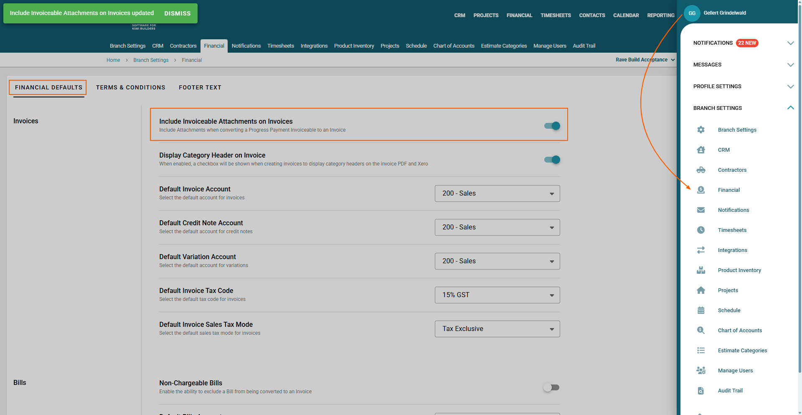The width and height of the screenshot is (802, 415).
Task: Click the GG user avatar
Action: tap(692, 13)
